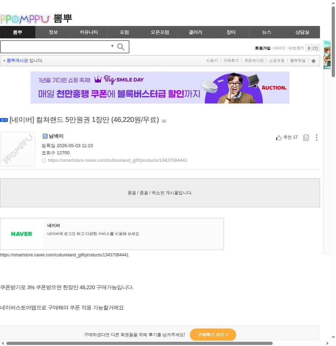Image resolution: width=336 pixels, height=346 pixels.
Task: Open the 뽐뿌 menu tab
Action: pos(18,32)
